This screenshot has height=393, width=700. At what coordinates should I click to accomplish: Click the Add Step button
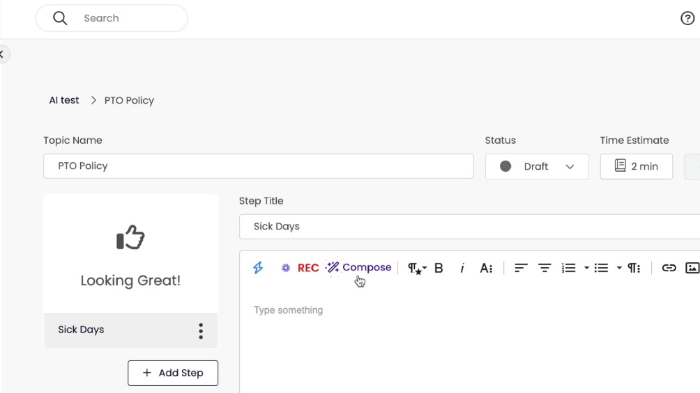[173, 373]
